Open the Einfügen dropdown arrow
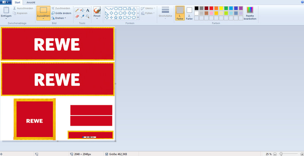 (6, 19)
